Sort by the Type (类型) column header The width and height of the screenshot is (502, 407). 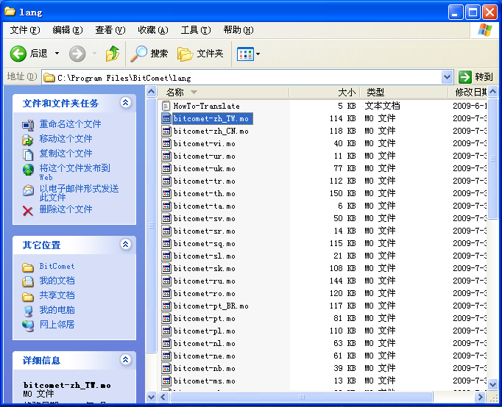pos(403,93)
